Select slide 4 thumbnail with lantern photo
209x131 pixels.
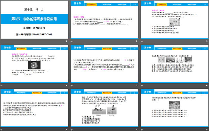click(x=34, y=64)
